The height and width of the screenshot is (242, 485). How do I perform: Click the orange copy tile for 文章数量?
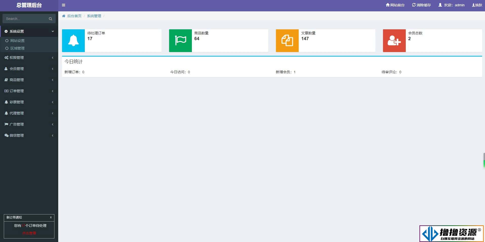click(287, 41)
